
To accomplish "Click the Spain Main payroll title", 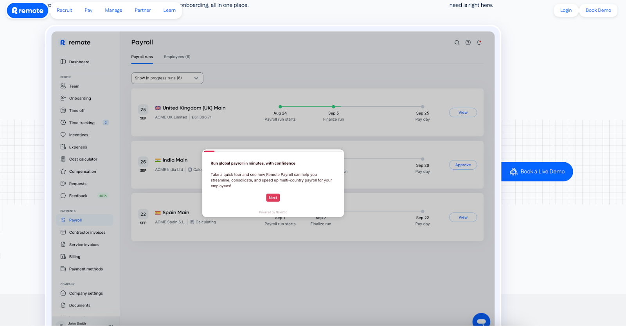I will click(176, 213).
